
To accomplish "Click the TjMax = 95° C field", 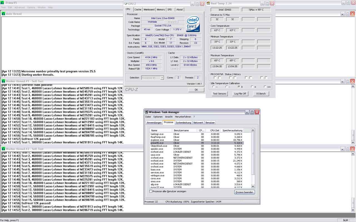I will click(x=256, y=10).
